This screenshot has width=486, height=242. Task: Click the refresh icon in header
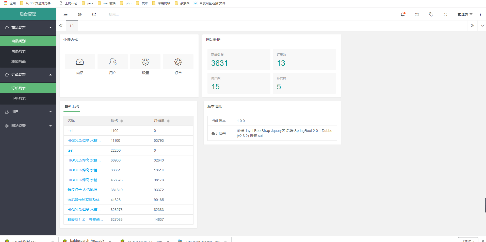[x=94, y=14]
